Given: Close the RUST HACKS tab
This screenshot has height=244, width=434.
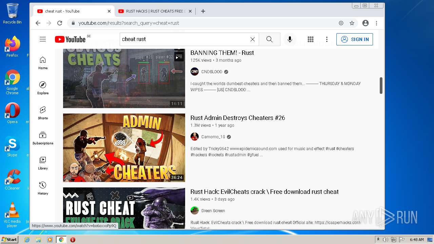Looking at the screenshot, I should click(x=190, y=11).
